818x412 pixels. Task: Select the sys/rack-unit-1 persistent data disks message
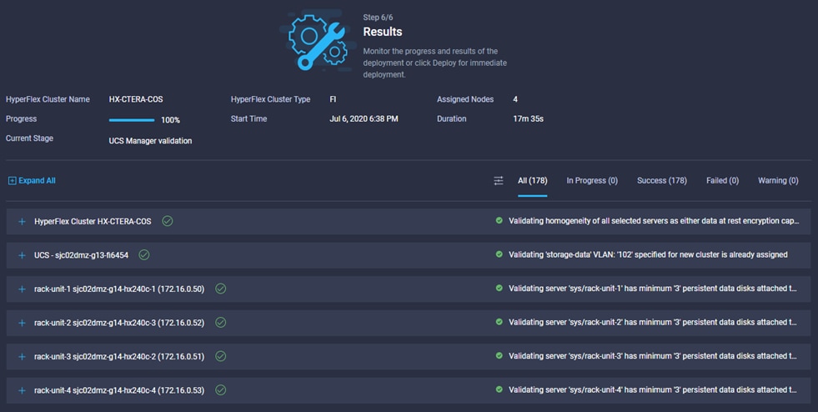(x=653, y=288)
